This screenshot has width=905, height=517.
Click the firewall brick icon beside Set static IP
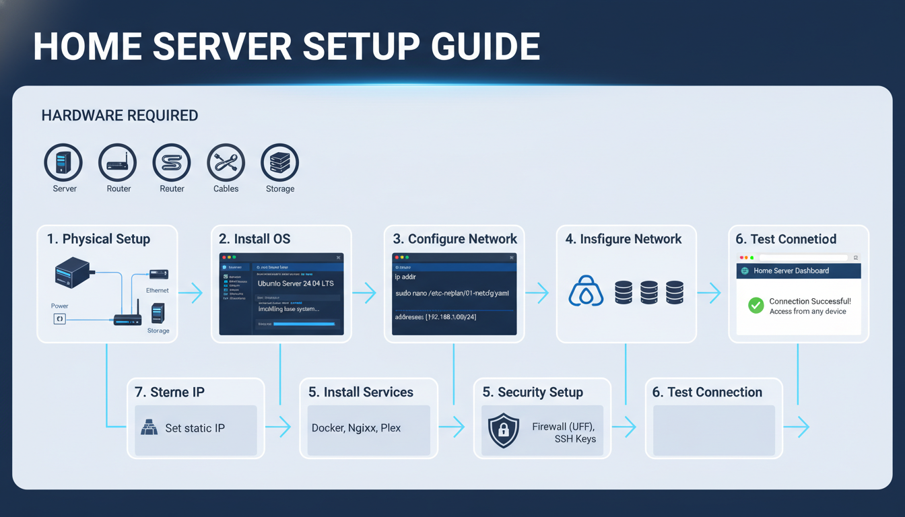point(149,427)
